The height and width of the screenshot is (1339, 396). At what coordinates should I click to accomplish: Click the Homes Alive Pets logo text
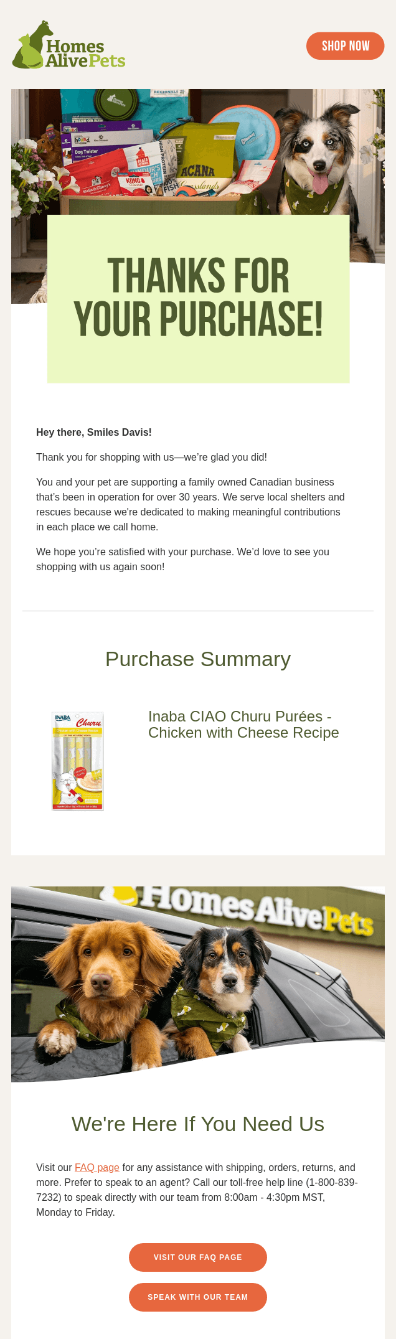85,54
